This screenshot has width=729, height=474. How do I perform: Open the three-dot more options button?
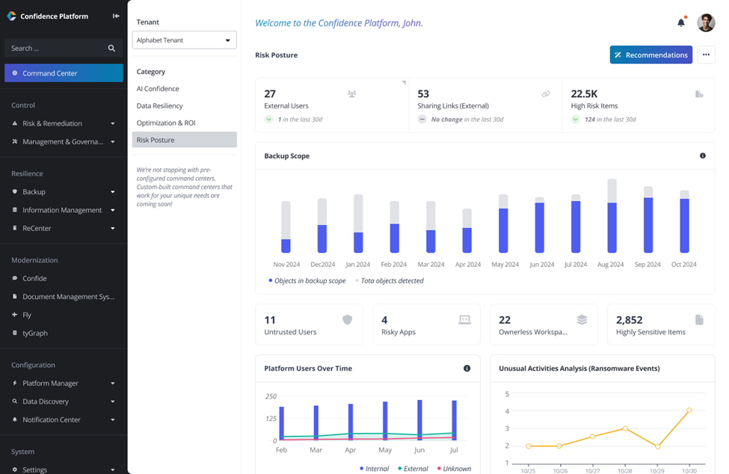pyautogui.click(x=706, y=55)
